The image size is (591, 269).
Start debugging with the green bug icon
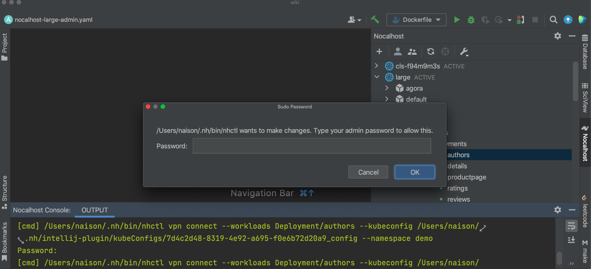pos(471,20)
